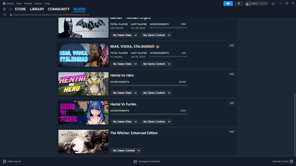Expand My Game Content for The Witcher
Image resolution: width=296 pixels, height=166 pixels.
pyautogui.click(x=126, y=150)
